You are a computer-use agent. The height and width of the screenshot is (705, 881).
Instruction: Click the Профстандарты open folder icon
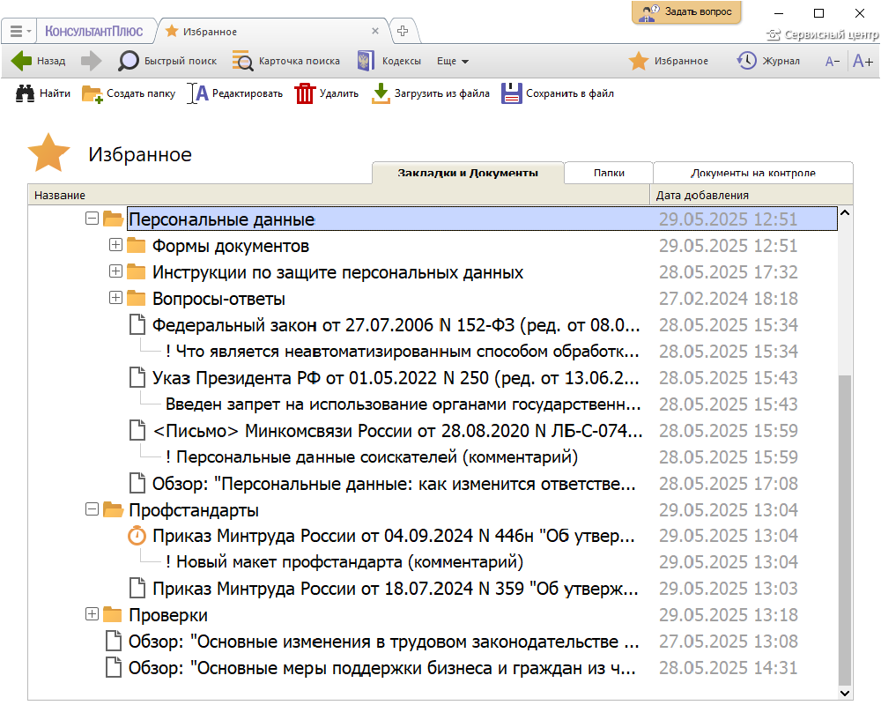coord(113,510)
